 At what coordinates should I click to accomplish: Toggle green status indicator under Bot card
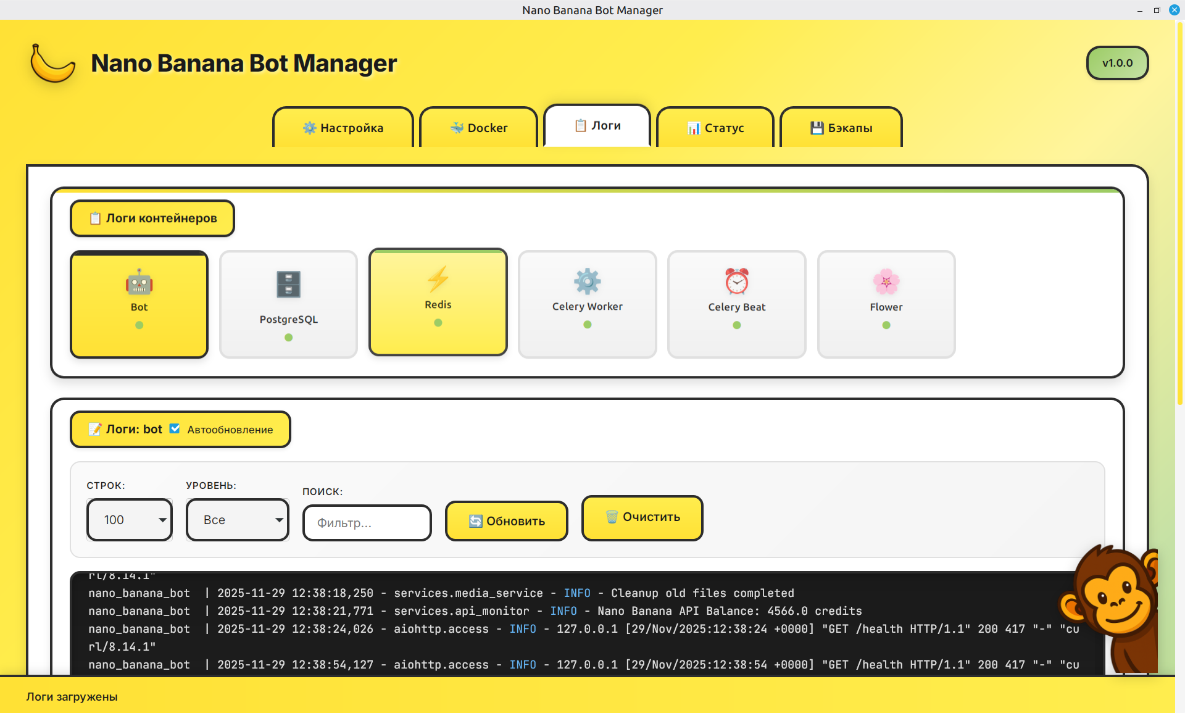coord(139,324)
